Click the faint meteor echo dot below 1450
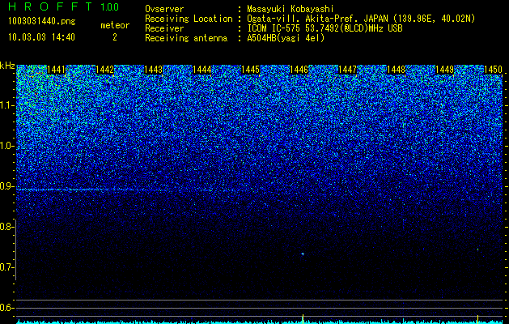 477,249
